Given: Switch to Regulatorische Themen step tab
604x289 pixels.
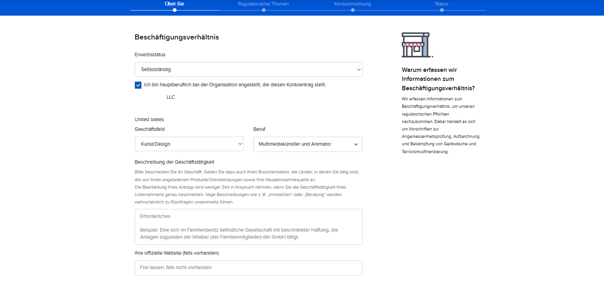Looking at the screenshot, I should pos(264,4).
